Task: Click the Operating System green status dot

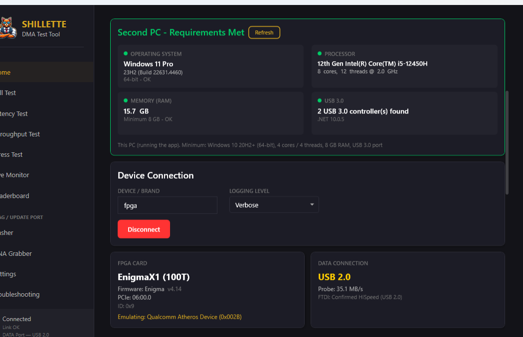Action: pyautogui.click(x=126, y=54)
